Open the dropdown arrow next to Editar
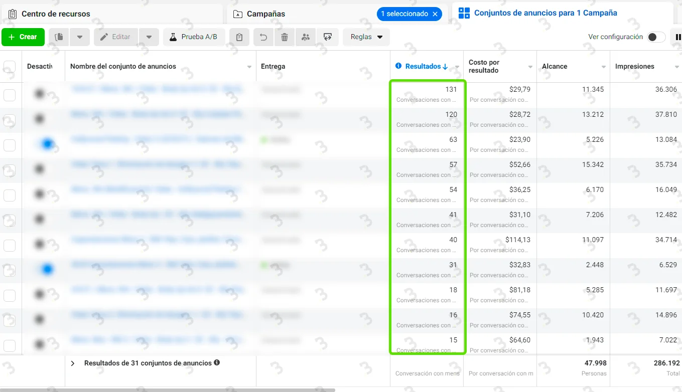 click(149, 37)
